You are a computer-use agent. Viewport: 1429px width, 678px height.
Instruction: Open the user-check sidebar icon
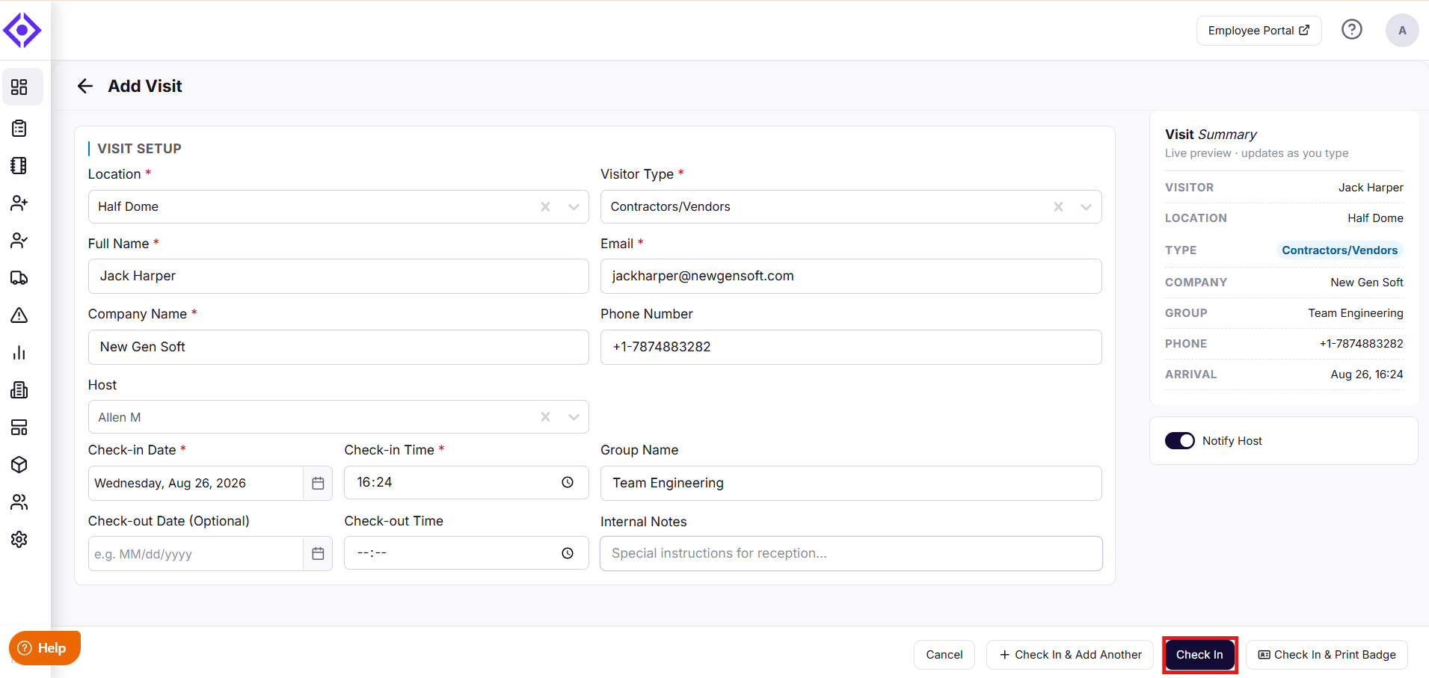coord(19,241)
